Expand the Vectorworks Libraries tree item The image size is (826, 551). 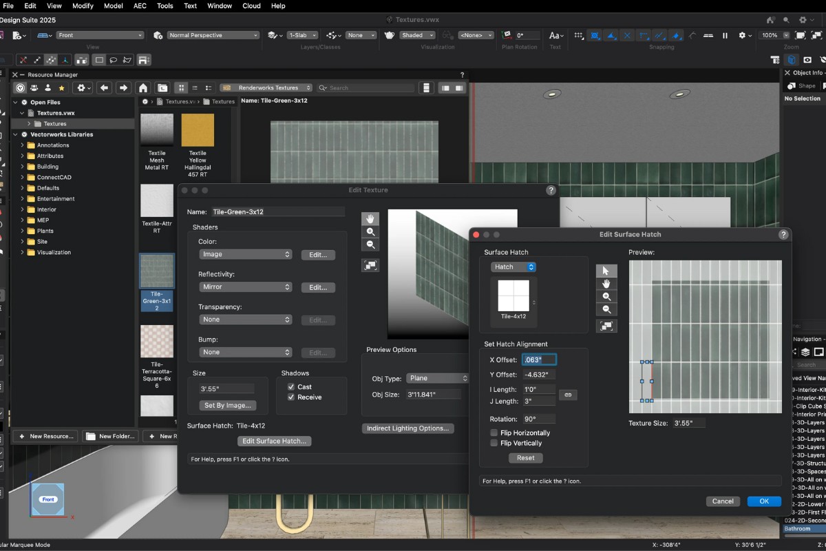point(16,134)
